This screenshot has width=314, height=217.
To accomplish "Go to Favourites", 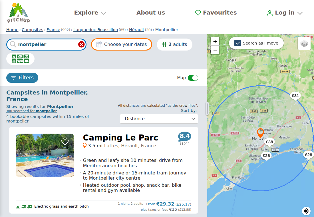I will [x=216, y=13].
